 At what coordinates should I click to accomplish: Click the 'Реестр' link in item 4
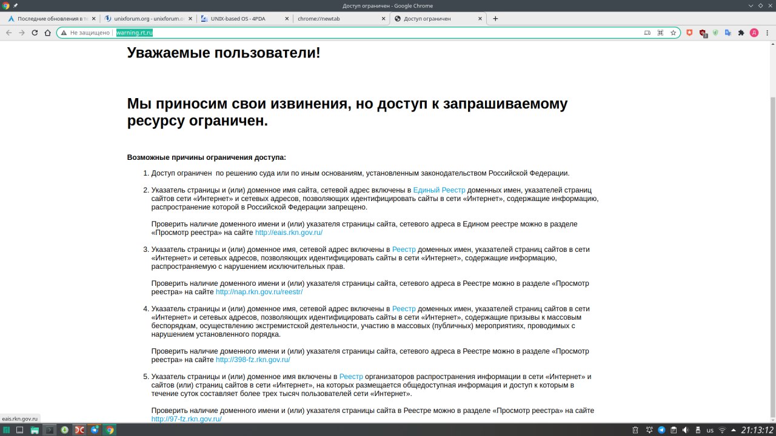coord(404,309)
